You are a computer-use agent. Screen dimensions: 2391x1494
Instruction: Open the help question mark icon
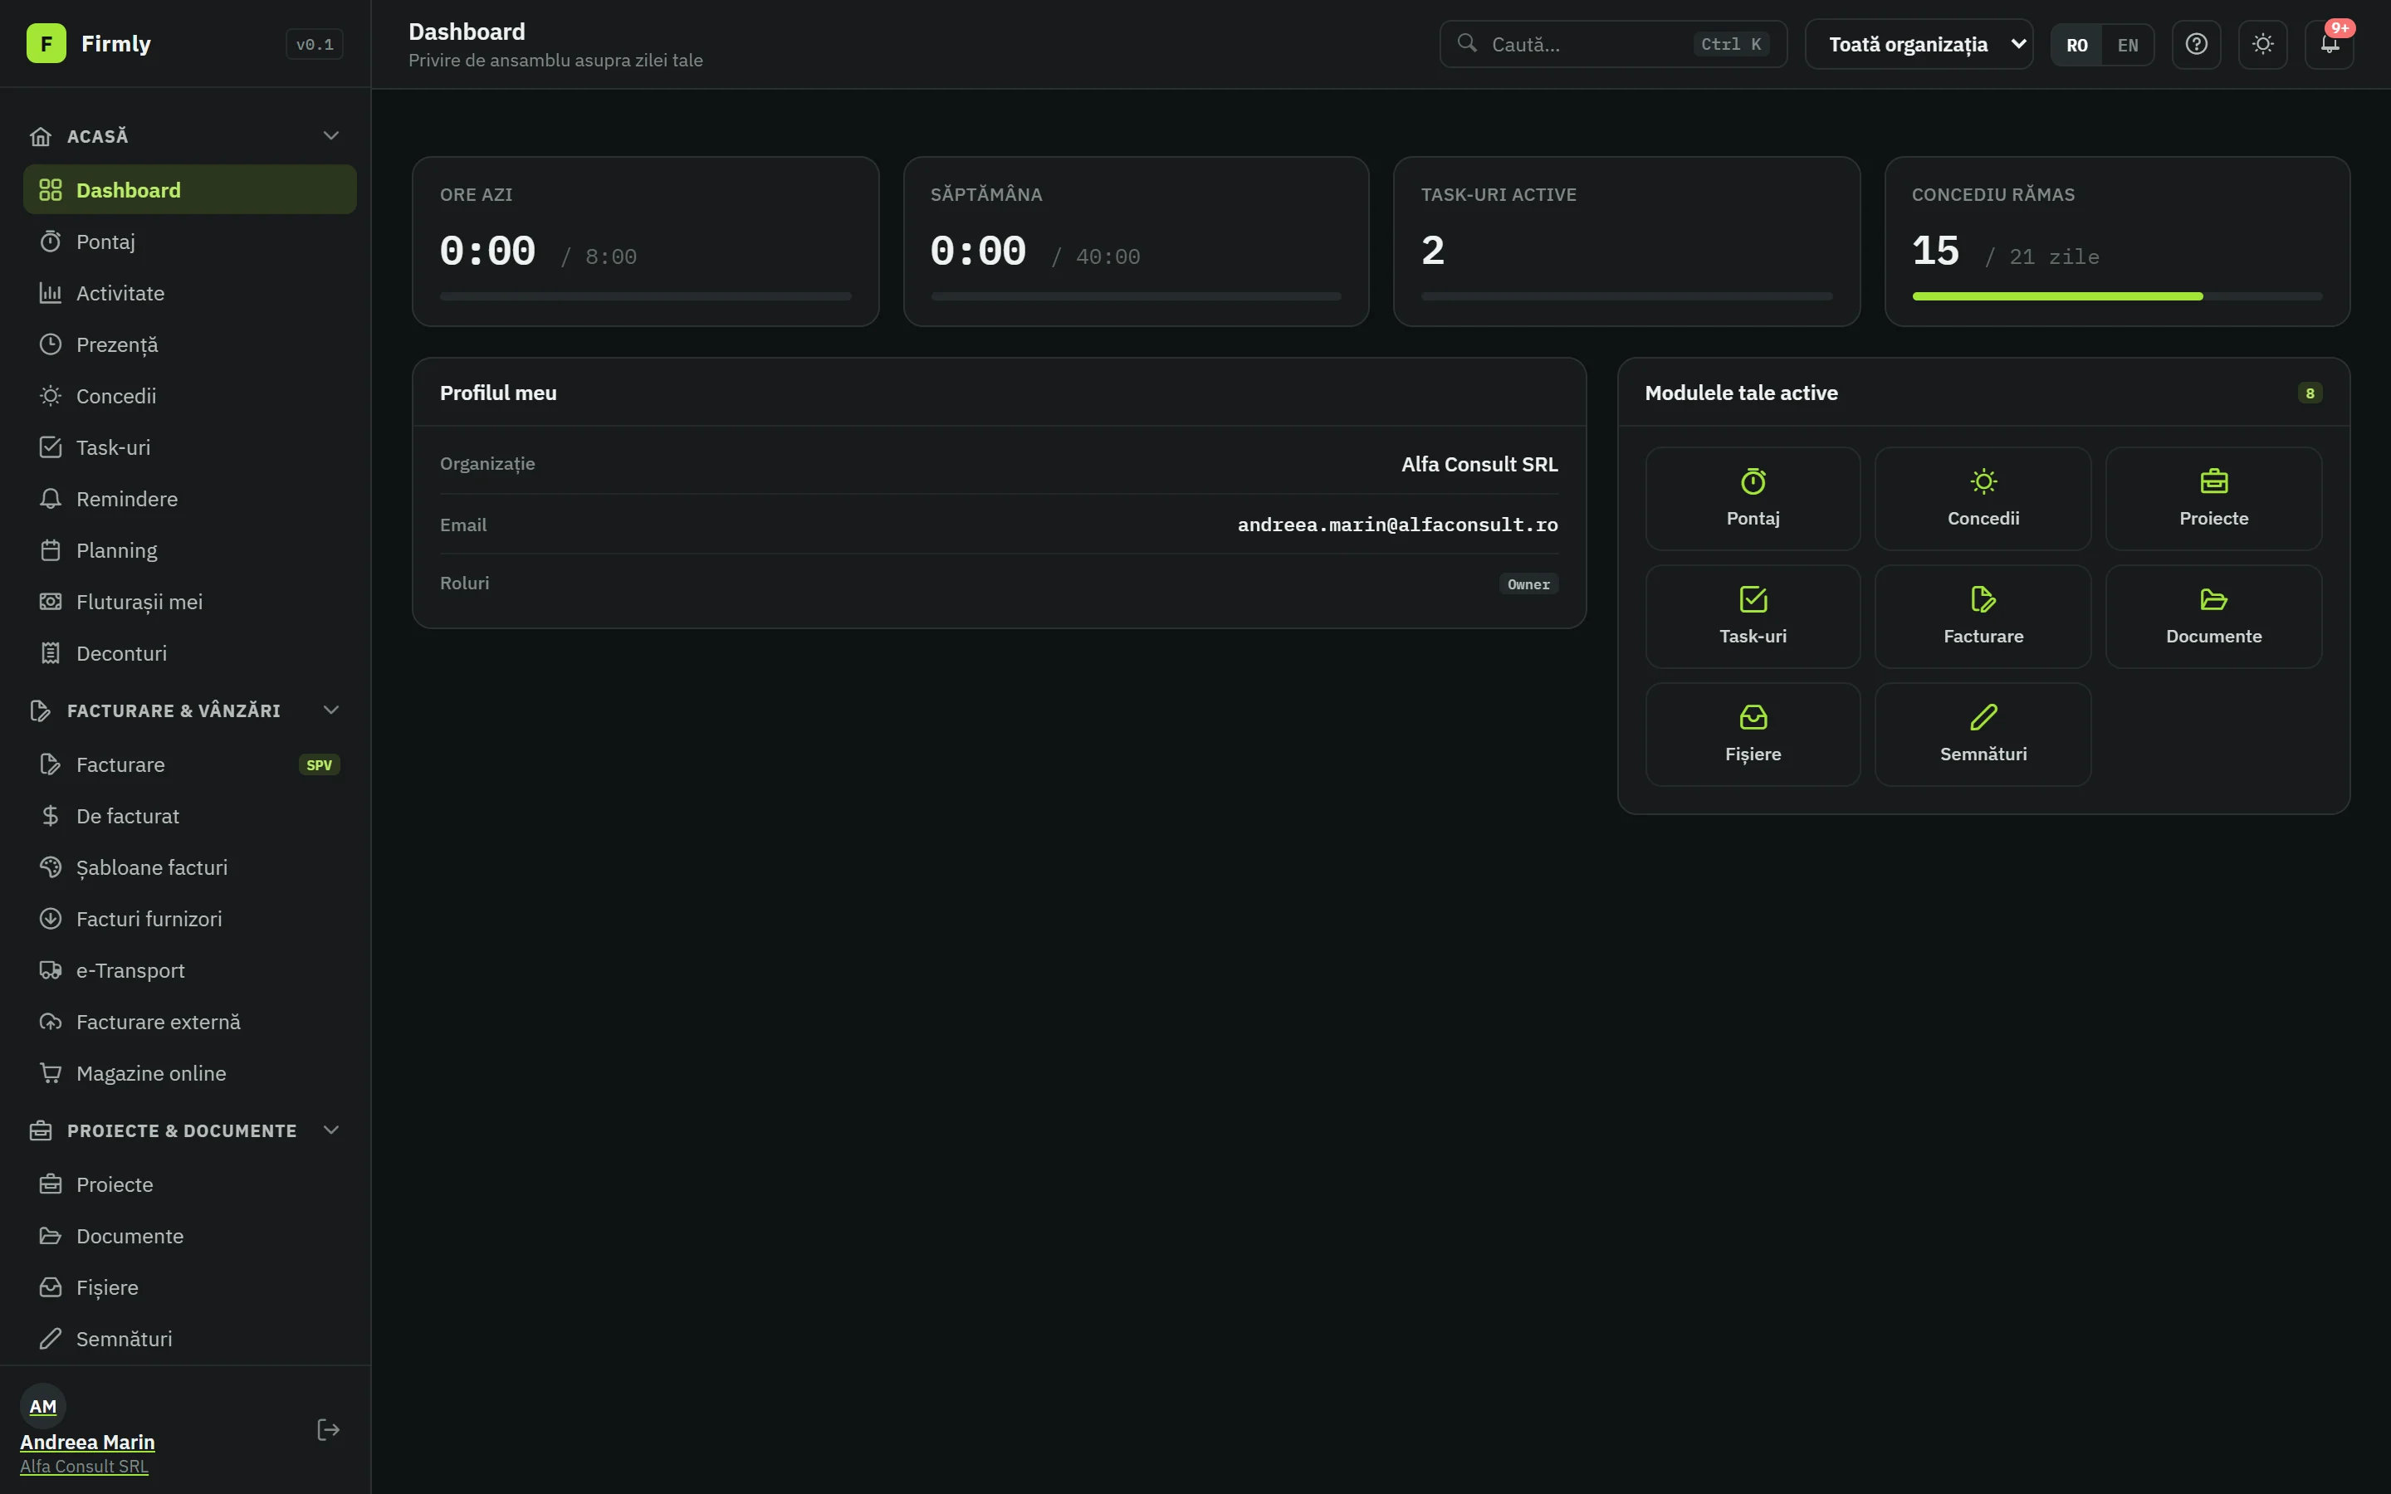click(2197, 45)
